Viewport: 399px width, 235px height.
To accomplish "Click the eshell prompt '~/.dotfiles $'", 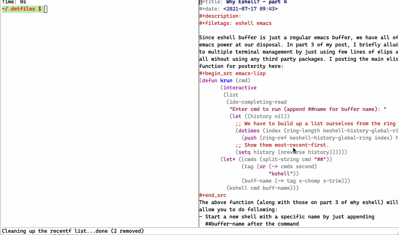I will click(x=22, y=9).
